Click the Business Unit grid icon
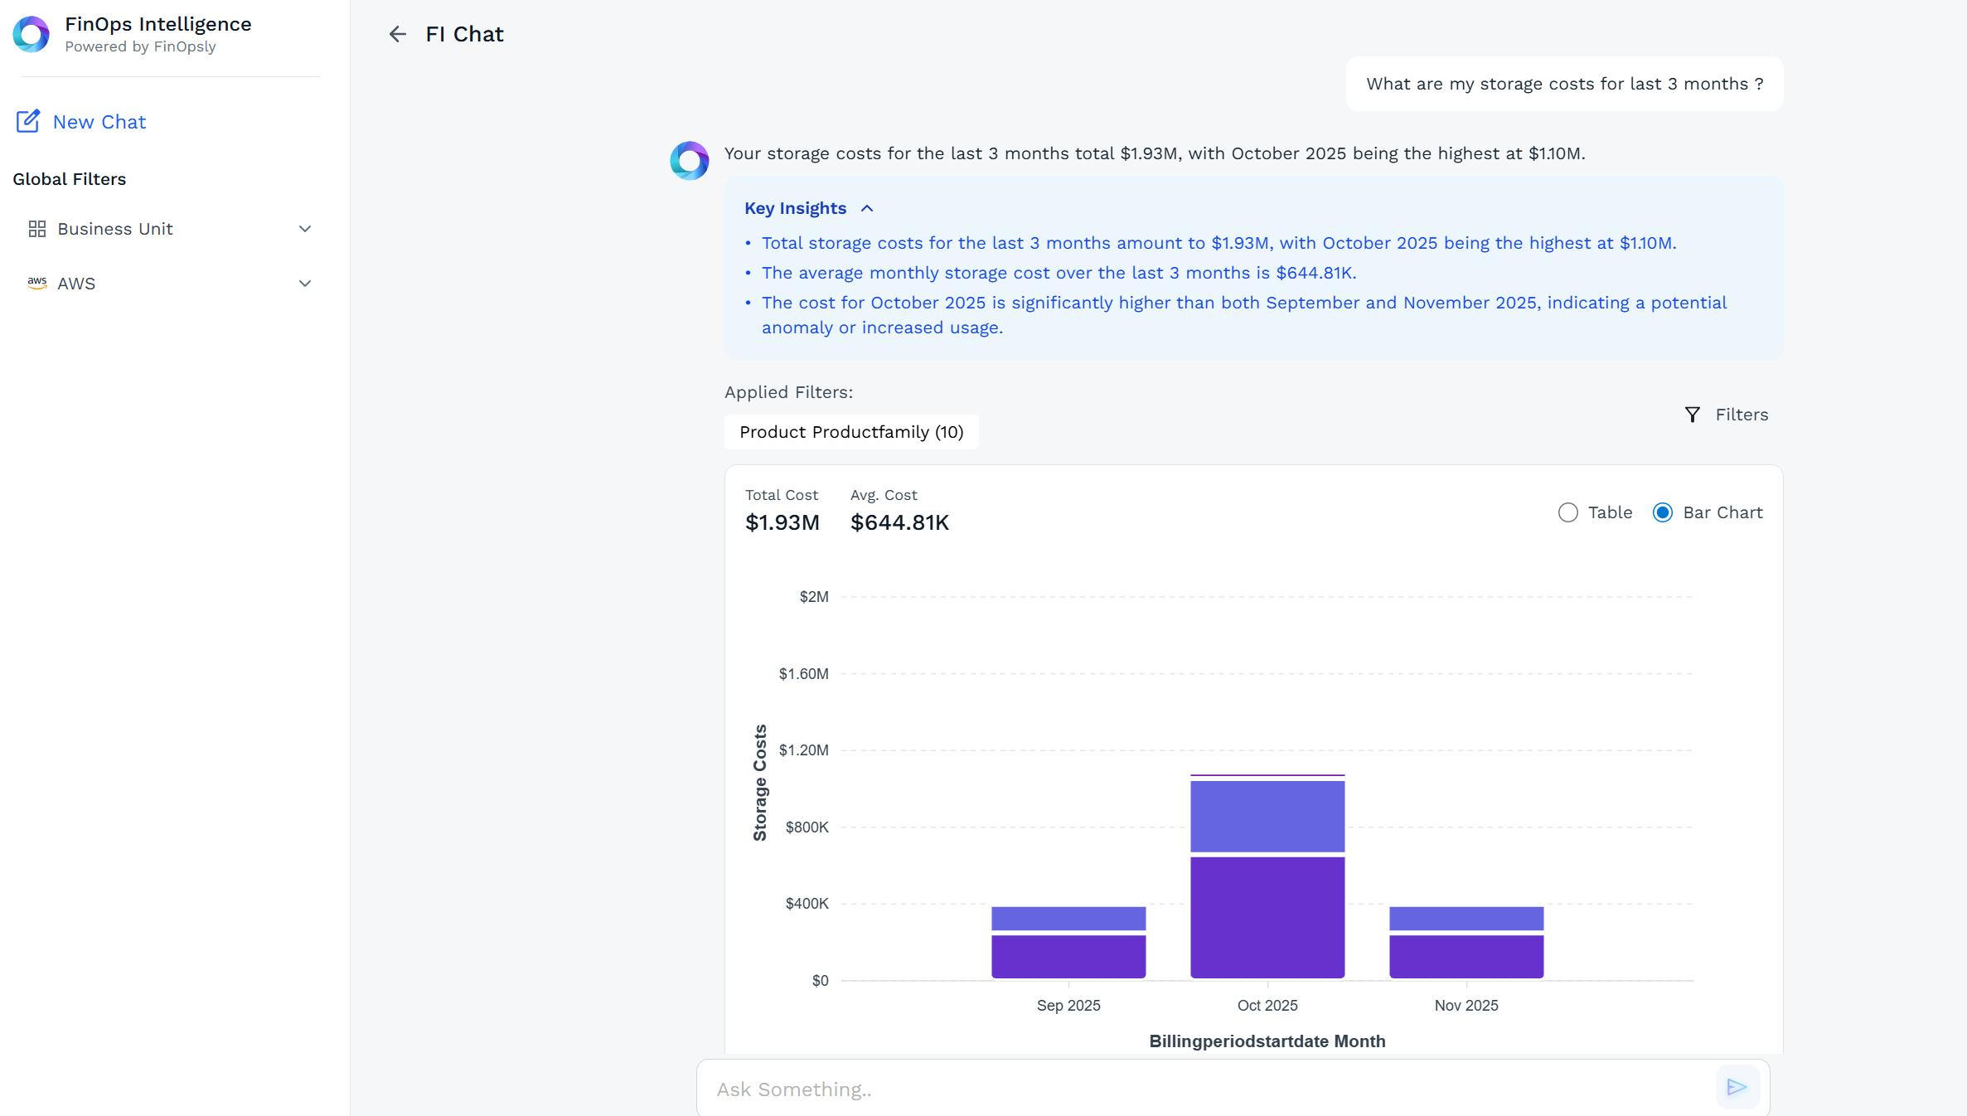The width and height of the screenshot is (1967, 1116). coord(37,229)
